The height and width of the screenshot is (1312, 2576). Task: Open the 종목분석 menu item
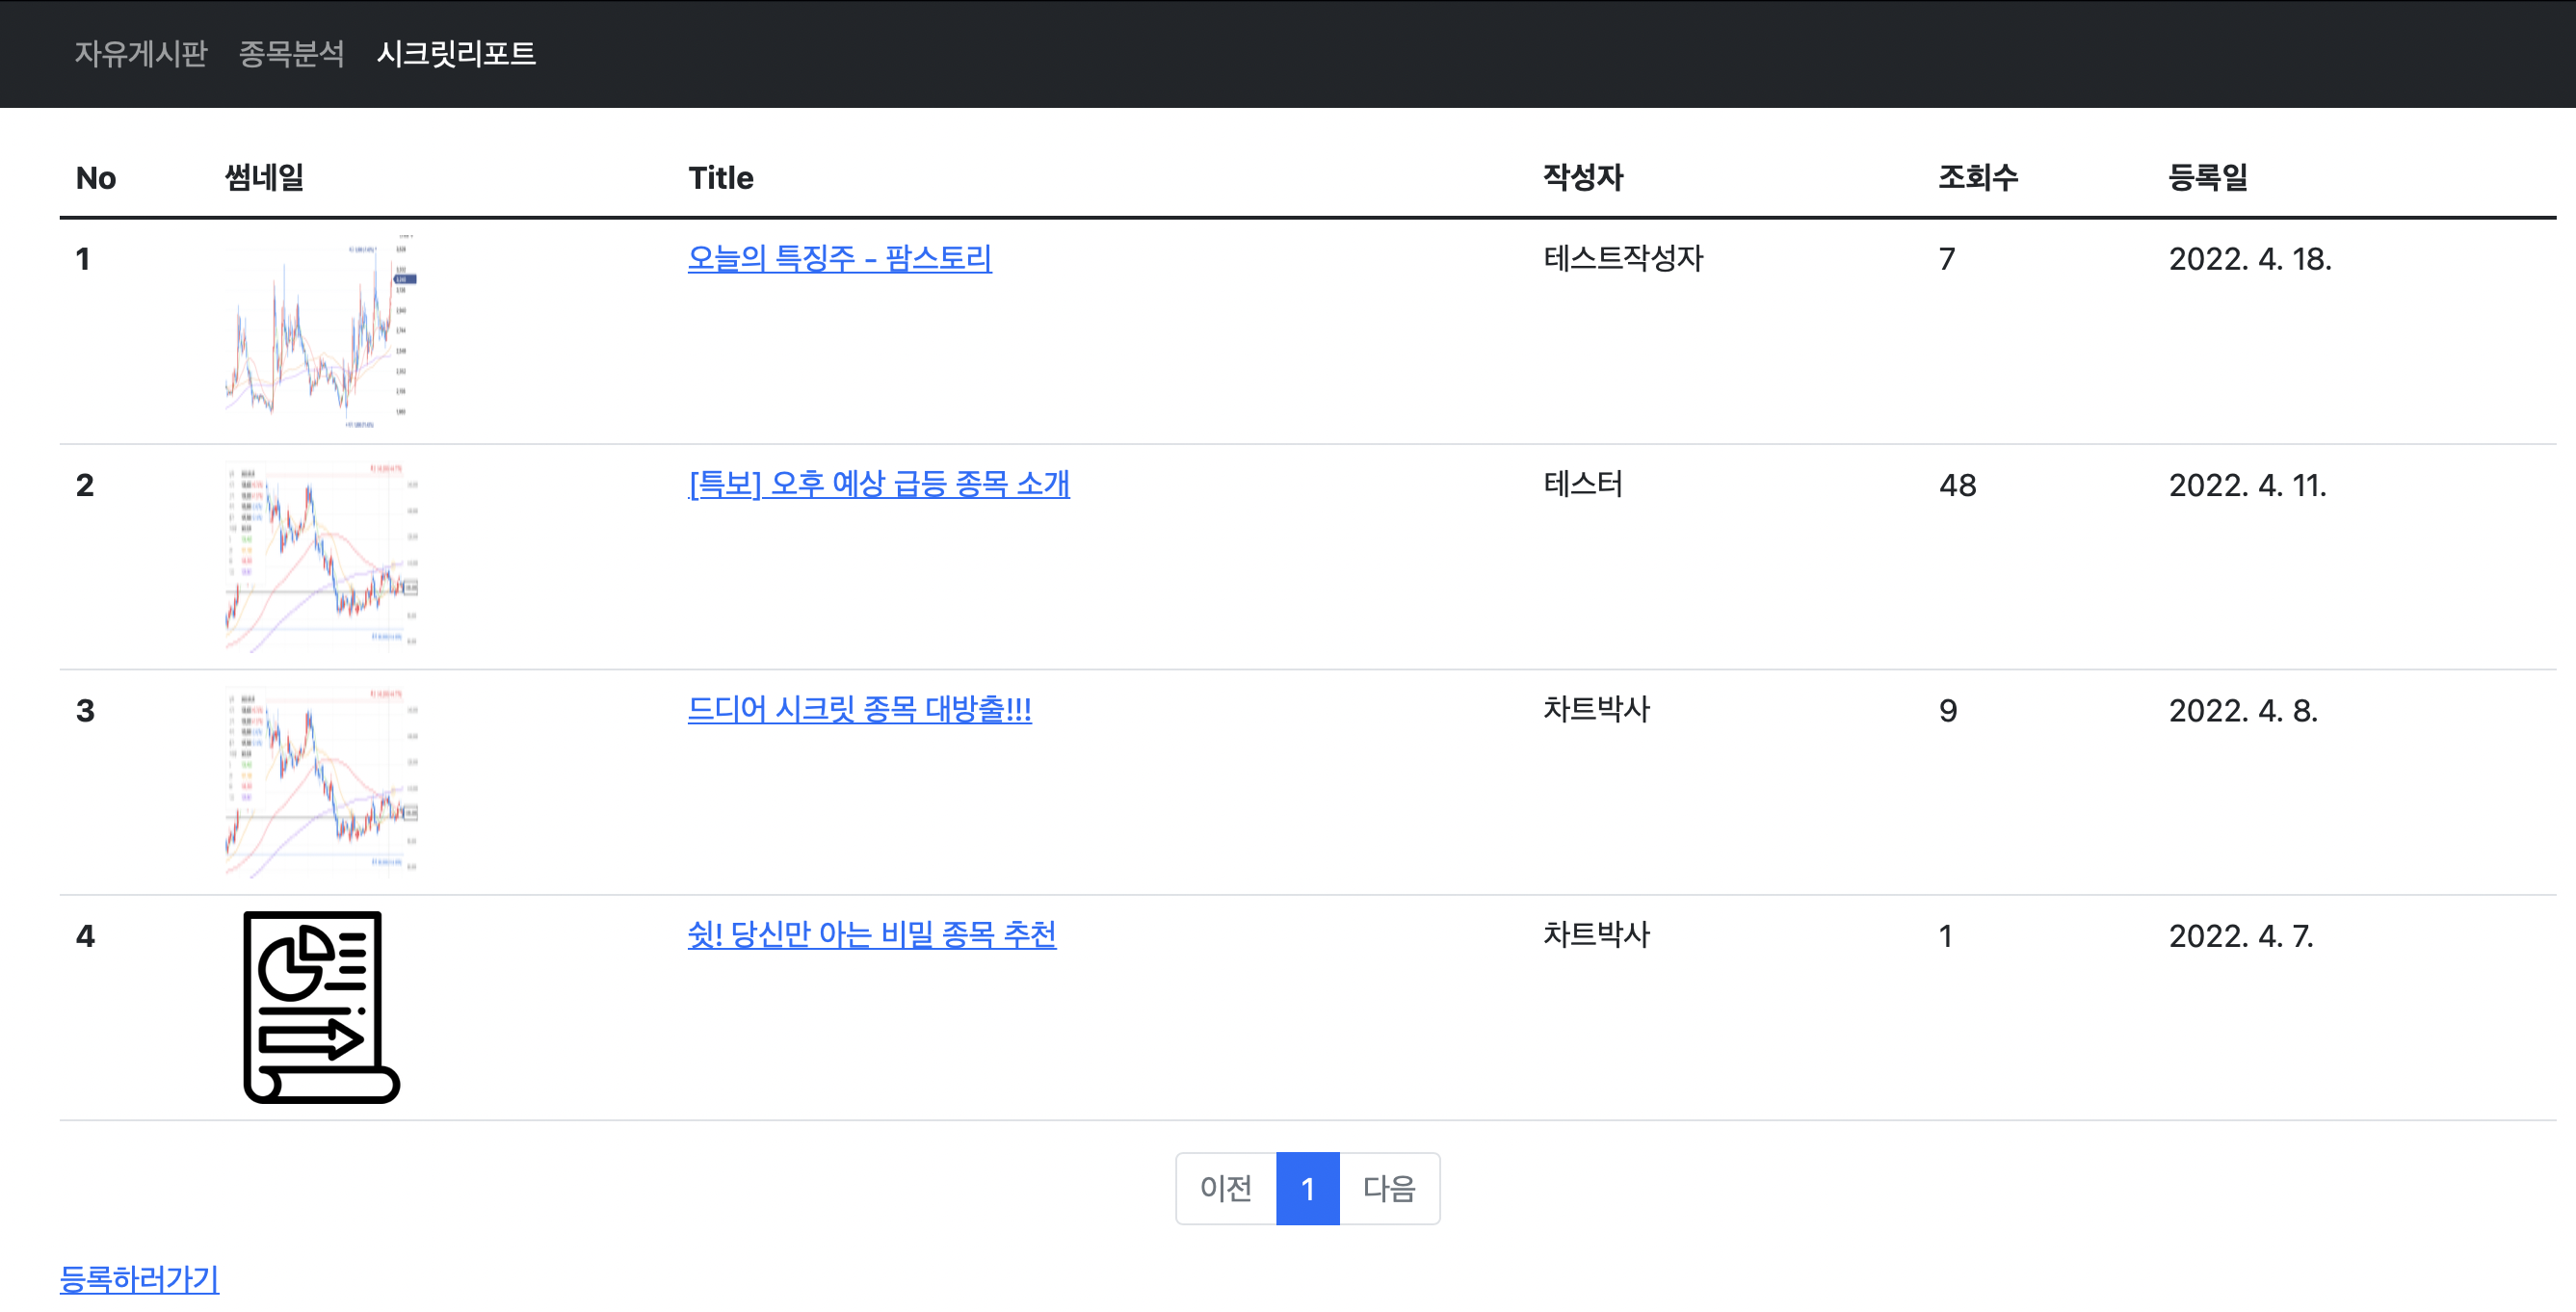(x=291, y=53)
